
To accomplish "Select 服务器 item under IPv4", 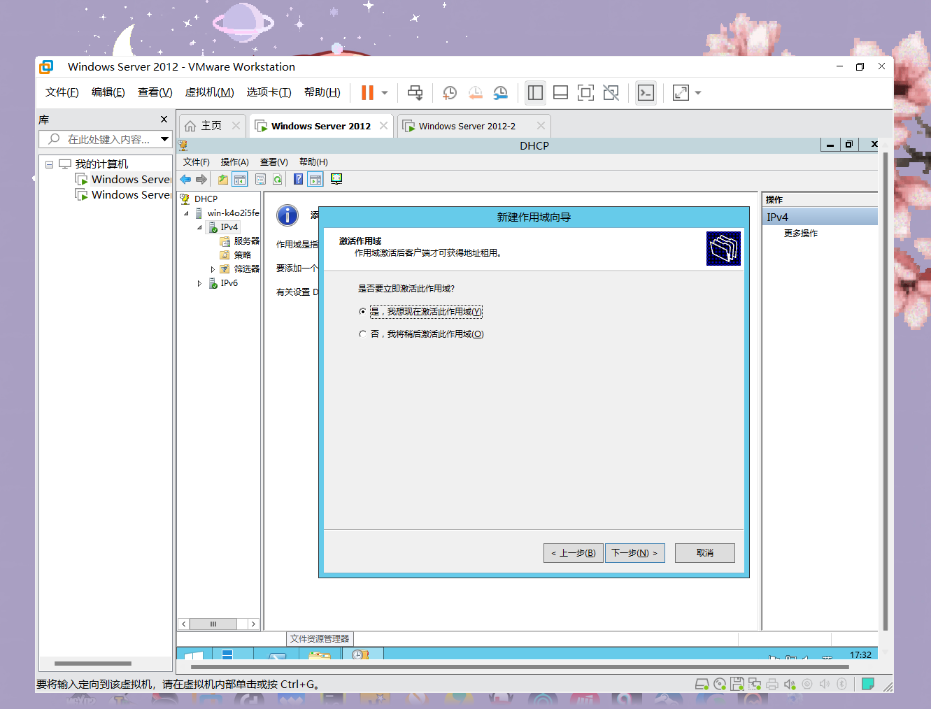I will 246,241.
